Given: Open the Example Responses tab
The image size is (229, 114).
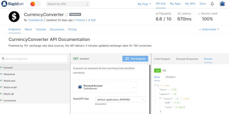Looking at the screenshot, I should (187, 59).
